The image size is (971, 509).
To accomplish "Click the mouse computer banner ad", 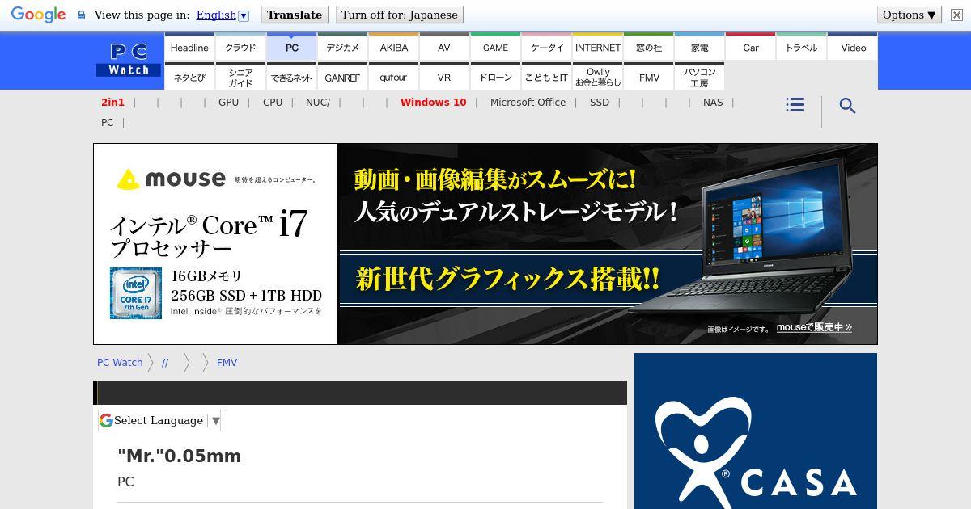I will pos(485,244).
